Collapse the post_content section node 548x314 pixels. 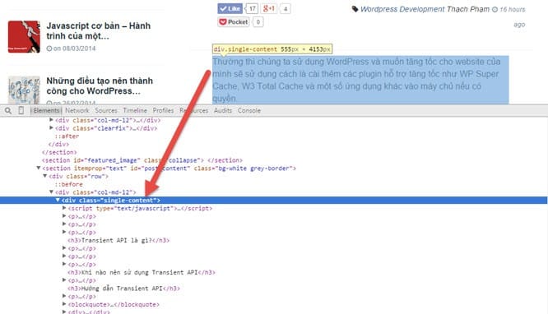tap(39, 168)
